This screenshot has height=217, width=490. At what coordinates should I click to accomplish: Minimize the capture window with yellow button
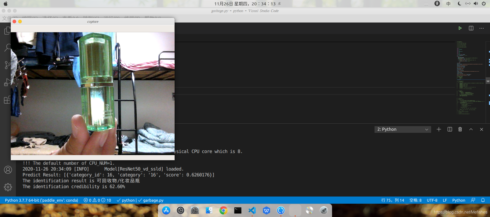20,21
